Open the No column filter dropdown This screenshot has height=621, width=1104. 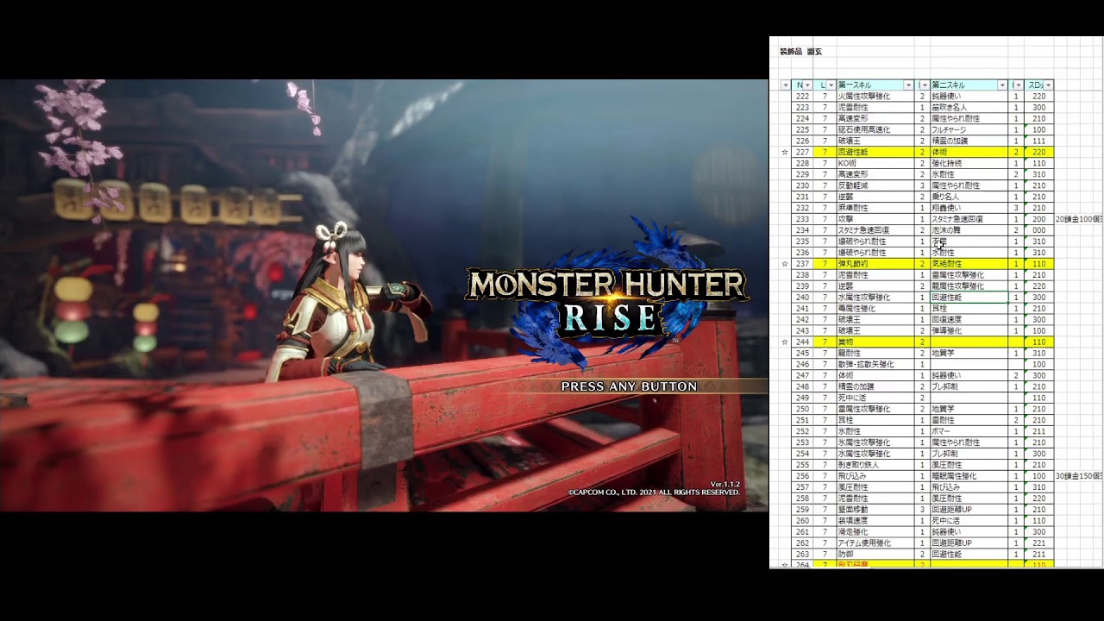(x=808, y=85)
